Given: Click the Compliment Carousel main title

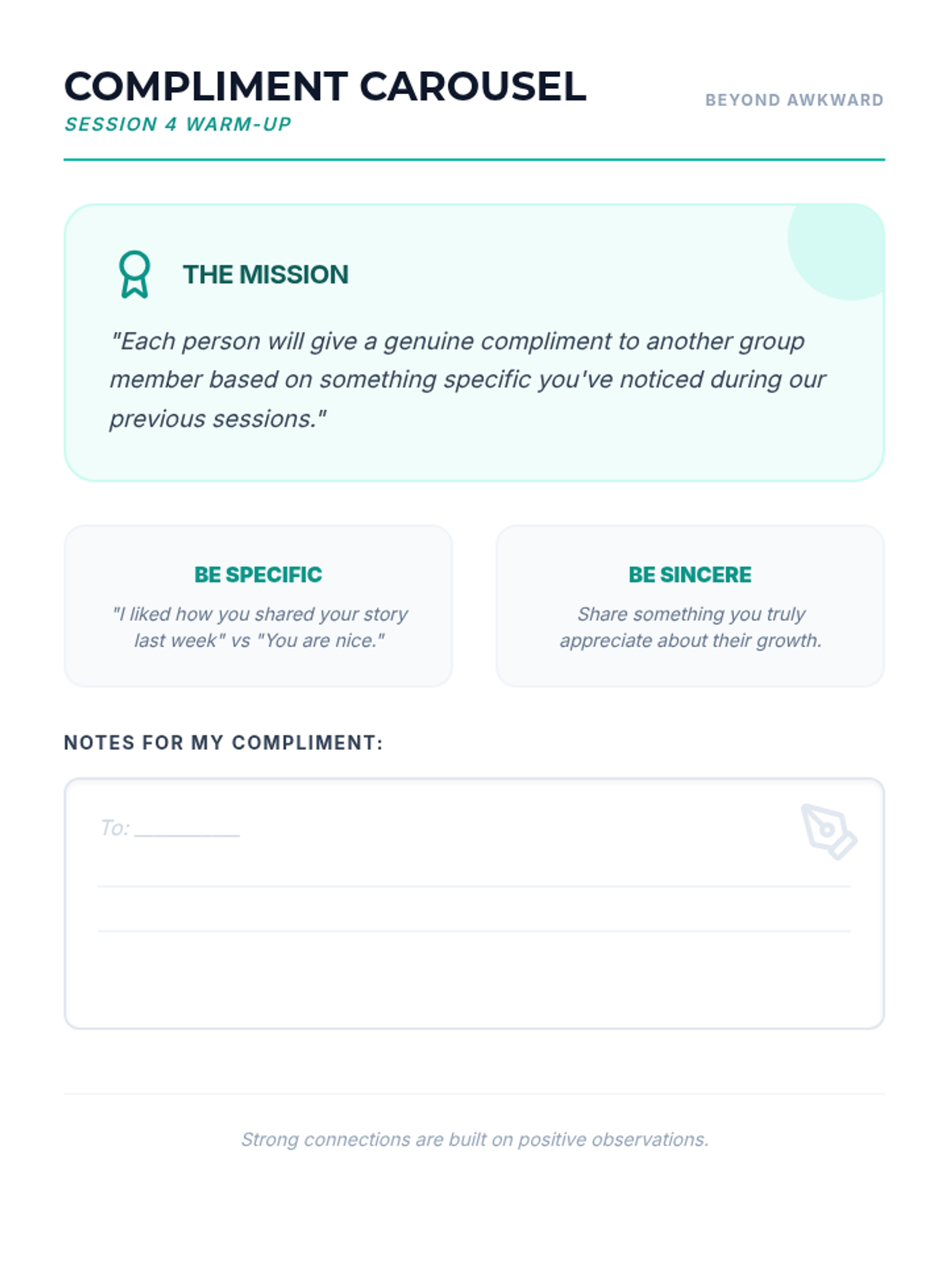Looking at the screenshot, I should click(x=325, y=86).
